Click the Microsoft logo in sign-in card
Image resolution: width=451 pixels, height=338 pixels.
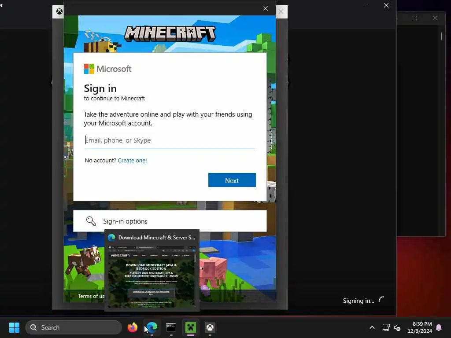[107, 69]
